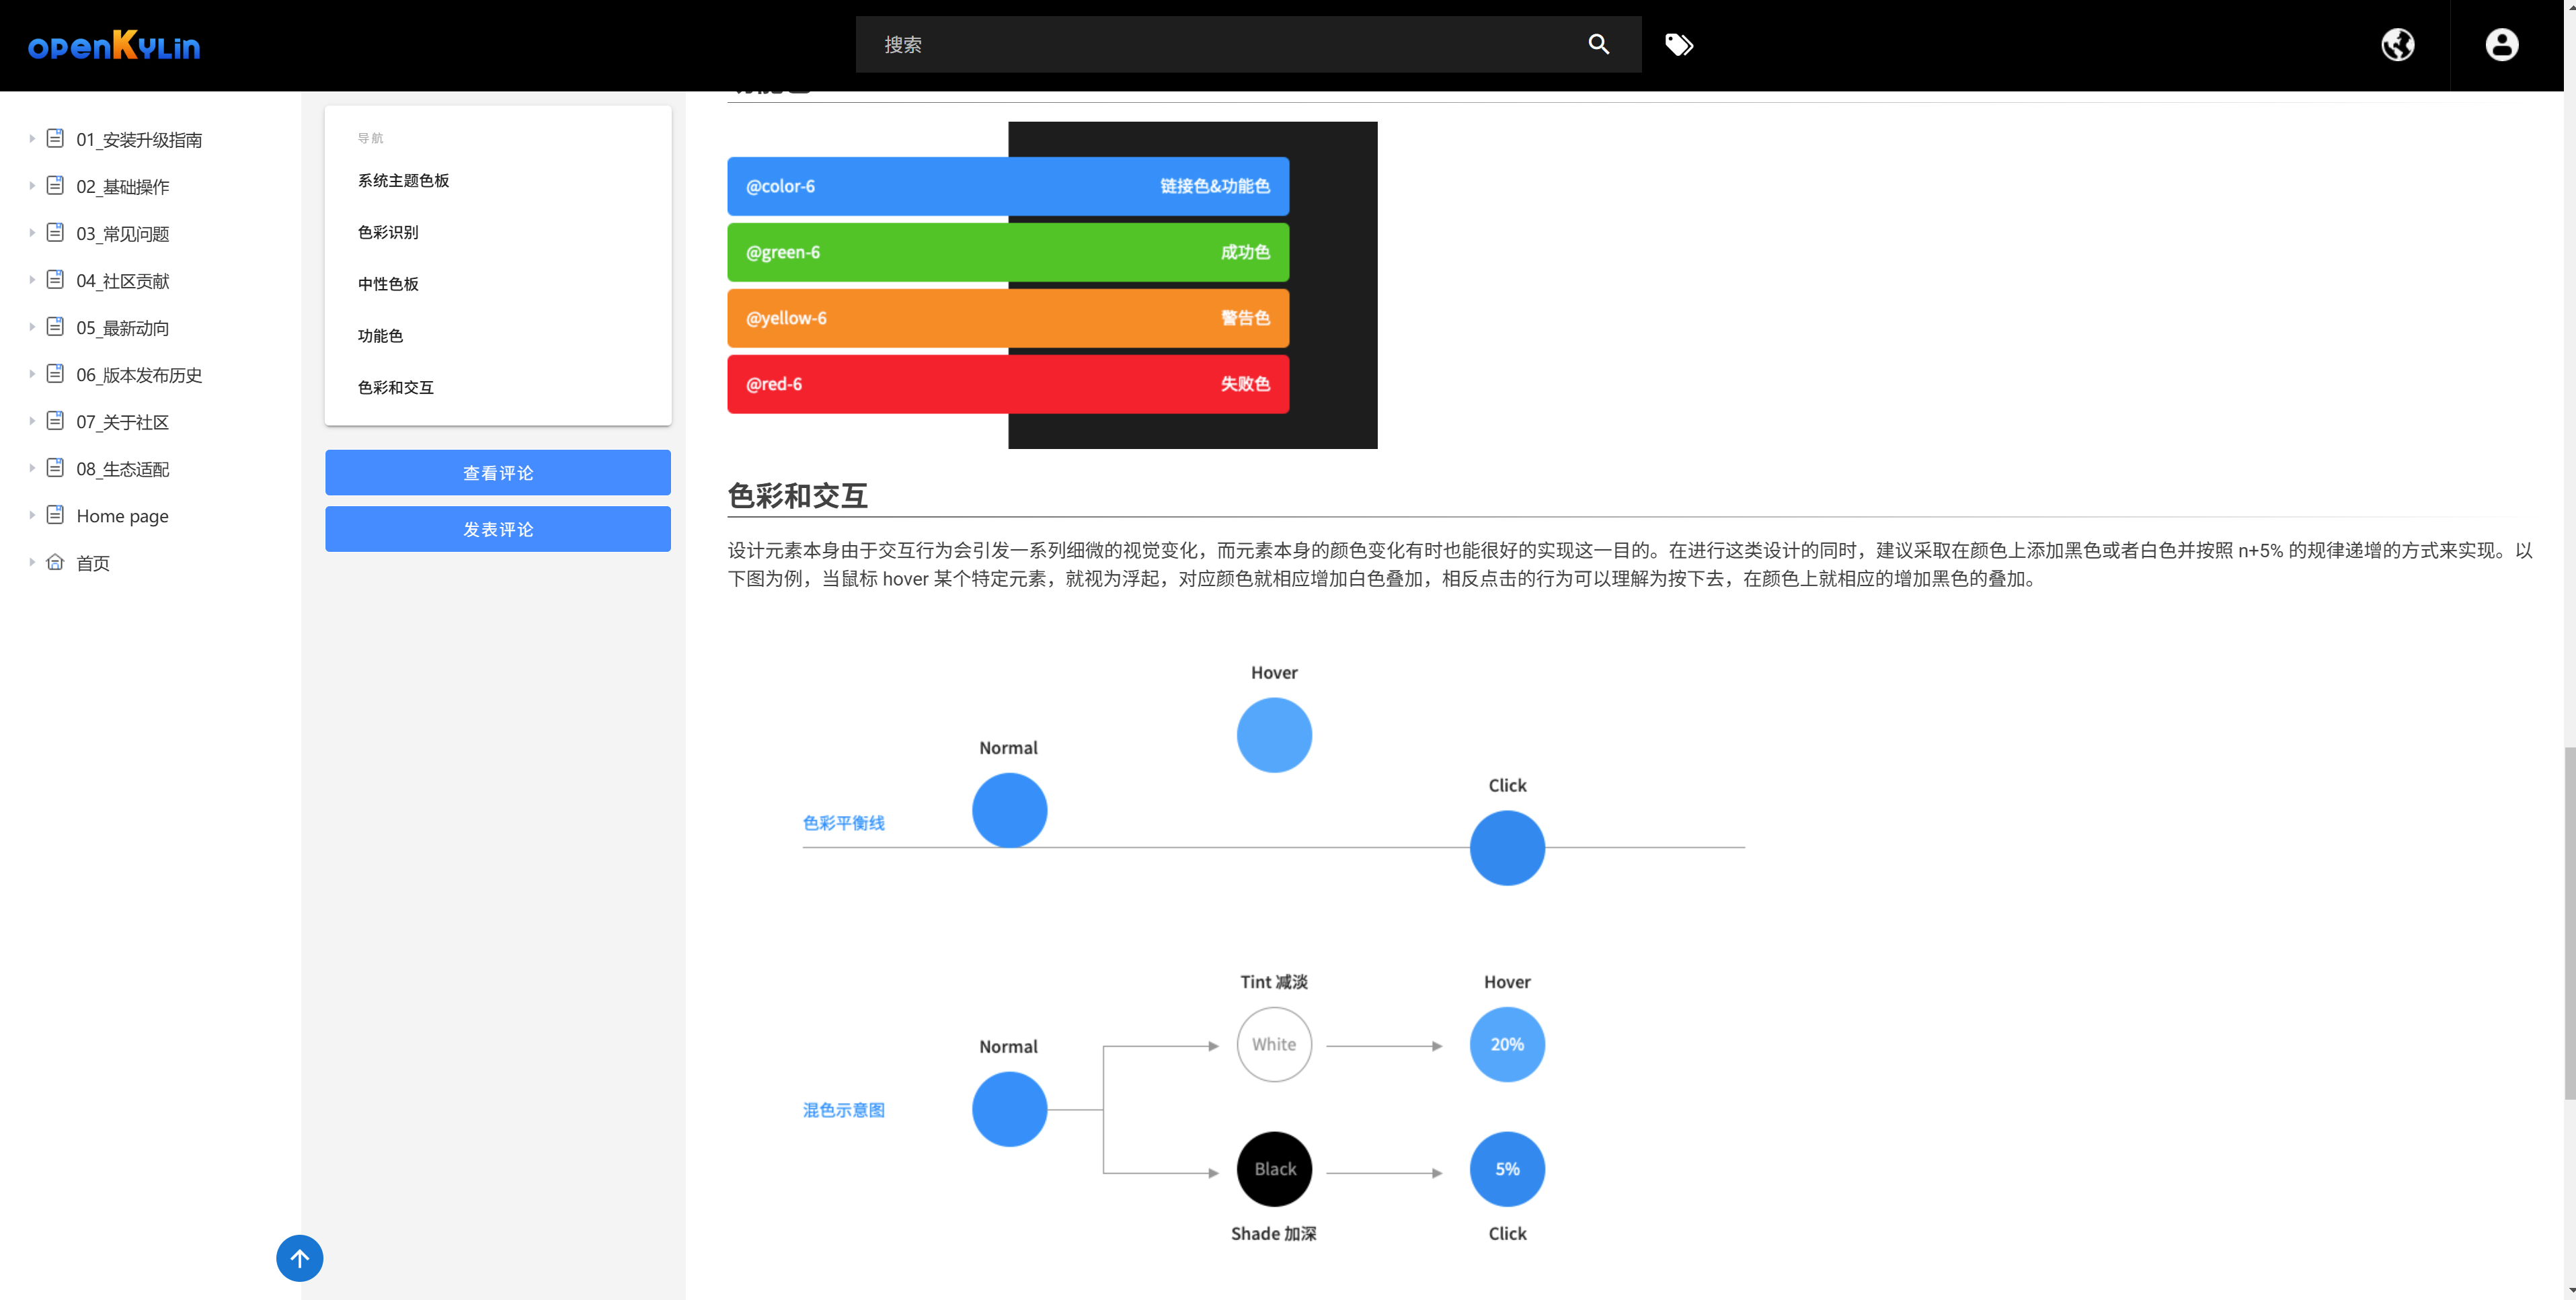Click the 色彩和交互 section heading
Viewport: 2576px width, 1300px height.
tap(797, 495)
